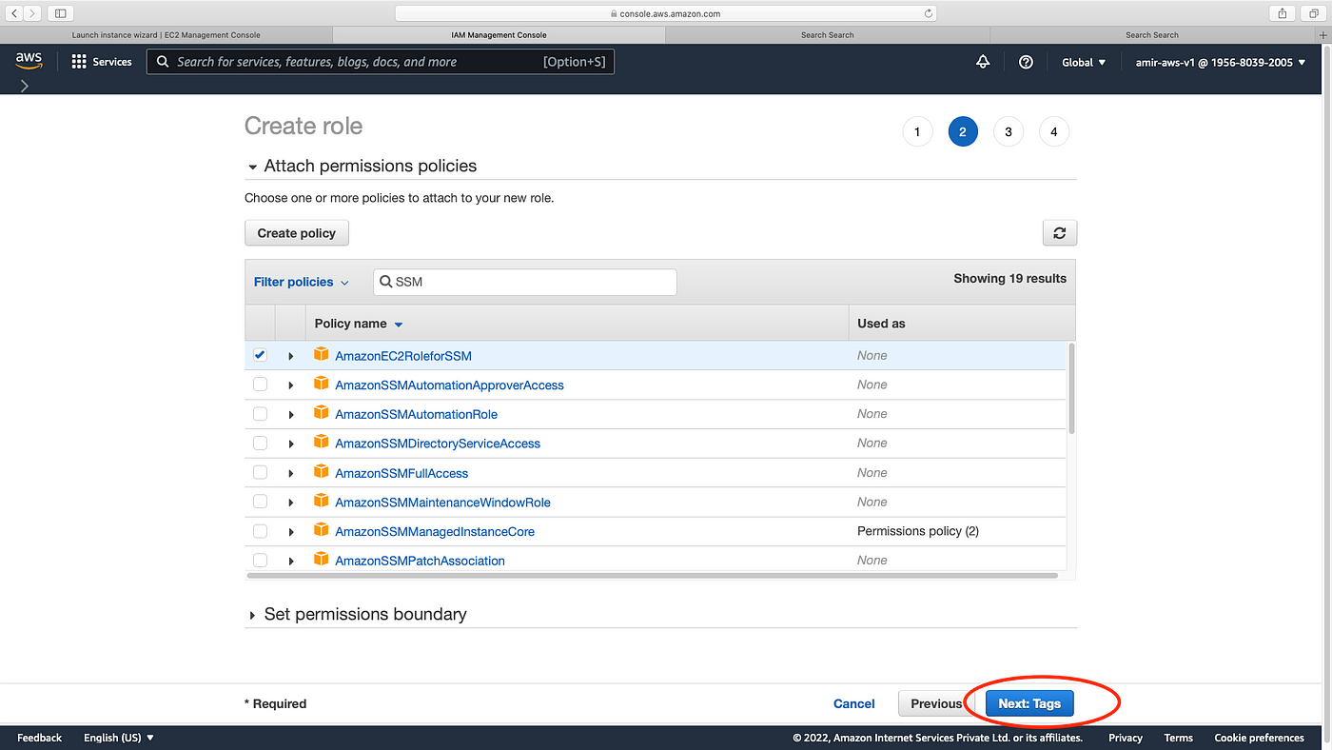This screenshot has width=1332, height=750.
Task: Click the policy icon beside AmazonSSMManagedInstanceCore
Action: (322, 530)
